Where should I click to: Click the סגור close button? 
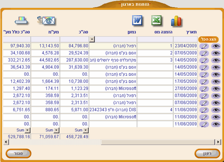[18, 154]
